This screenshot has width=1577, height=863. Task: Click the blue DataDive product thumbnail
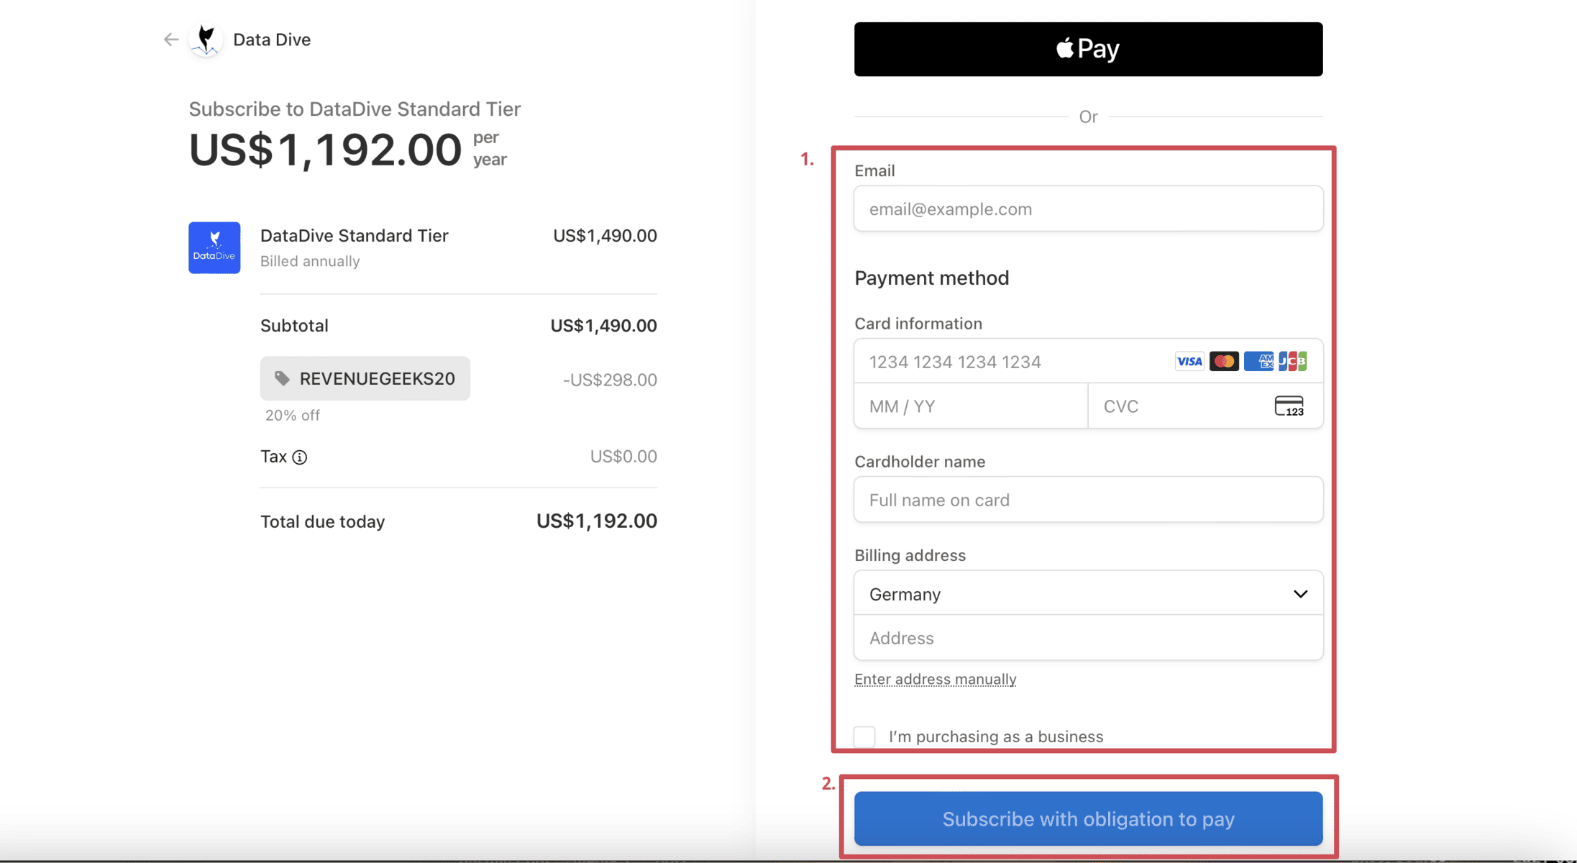[x=214, y=247]
